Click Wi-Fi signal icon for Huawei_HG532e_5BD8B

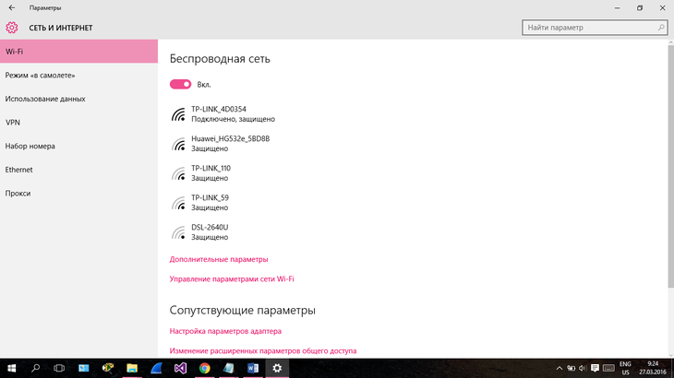[x=178, y=144]
